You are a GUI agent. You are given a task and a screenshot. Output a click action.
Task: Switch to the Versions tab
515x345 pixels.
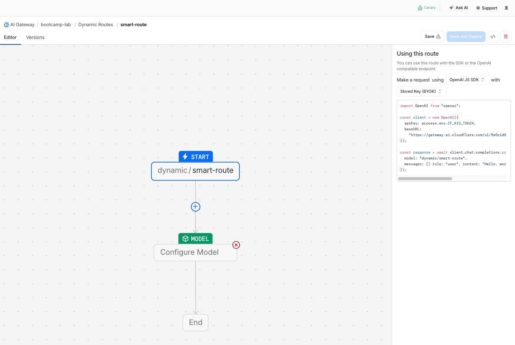[35, 37]
